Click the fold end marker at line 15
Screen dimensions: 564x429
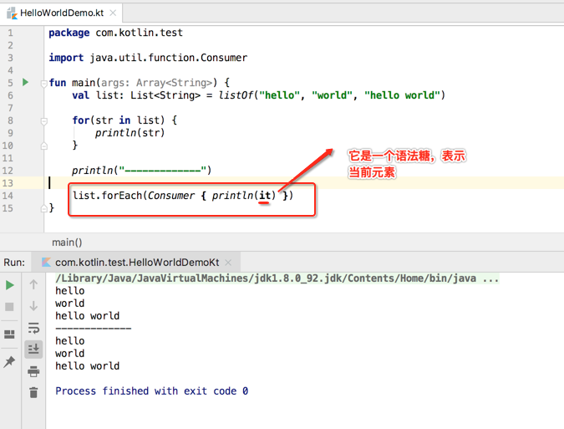[x=44, y=208]
